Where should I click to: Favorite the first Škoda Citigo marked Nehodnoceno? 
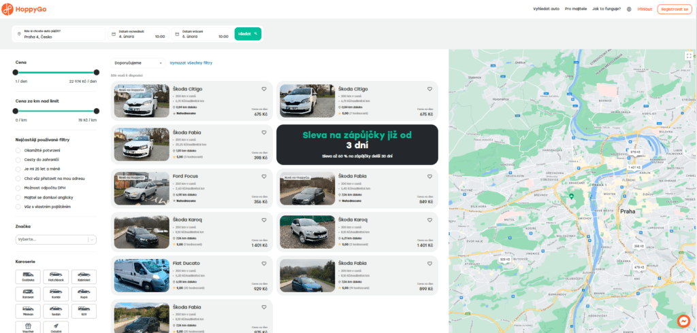[263, 89]
